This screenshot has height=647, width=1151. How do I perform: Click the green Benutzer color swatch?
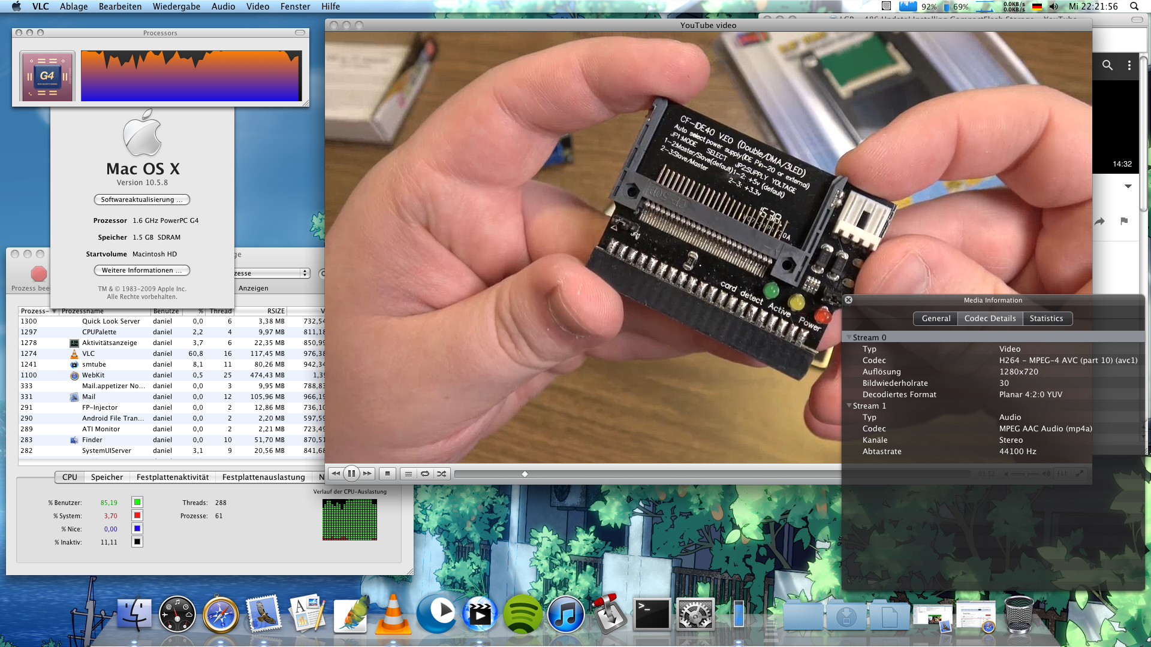[x=137, y=503]
